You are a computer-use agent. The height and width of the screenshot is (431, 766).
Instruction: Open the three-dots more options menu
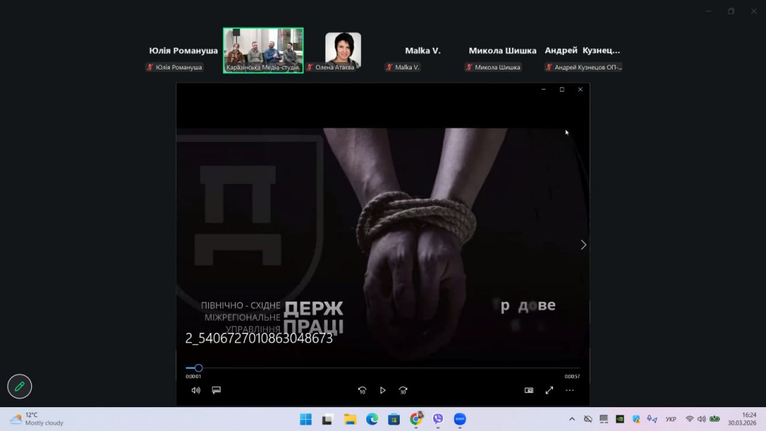click(570, 390)
